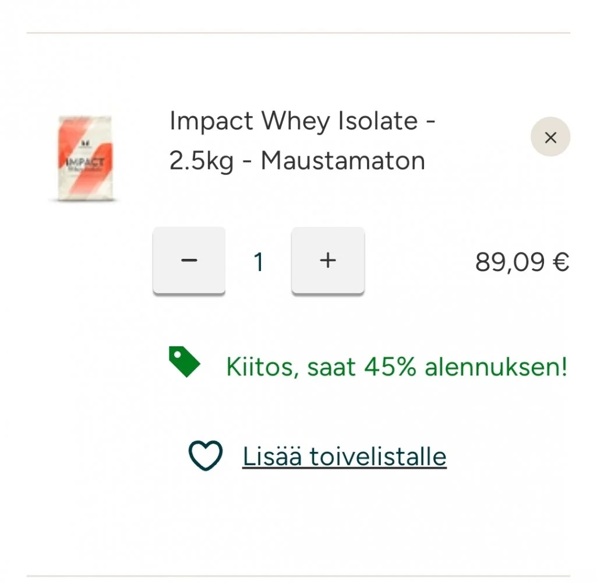Click the "2.5kg" size text
The height and width of the screenshot is (583, 597).
pos(201,161)
